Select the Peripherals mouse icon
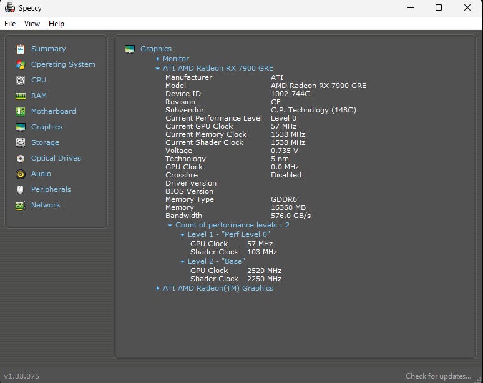The image size is (483, 383). [21, 189]
